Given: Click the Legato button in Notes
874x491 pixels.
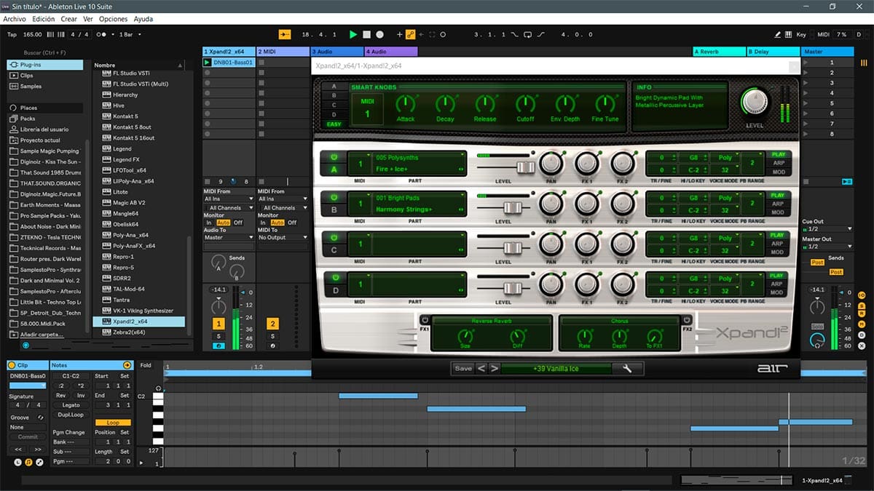Looking at the screenshot, I should [x=71, y=405].
